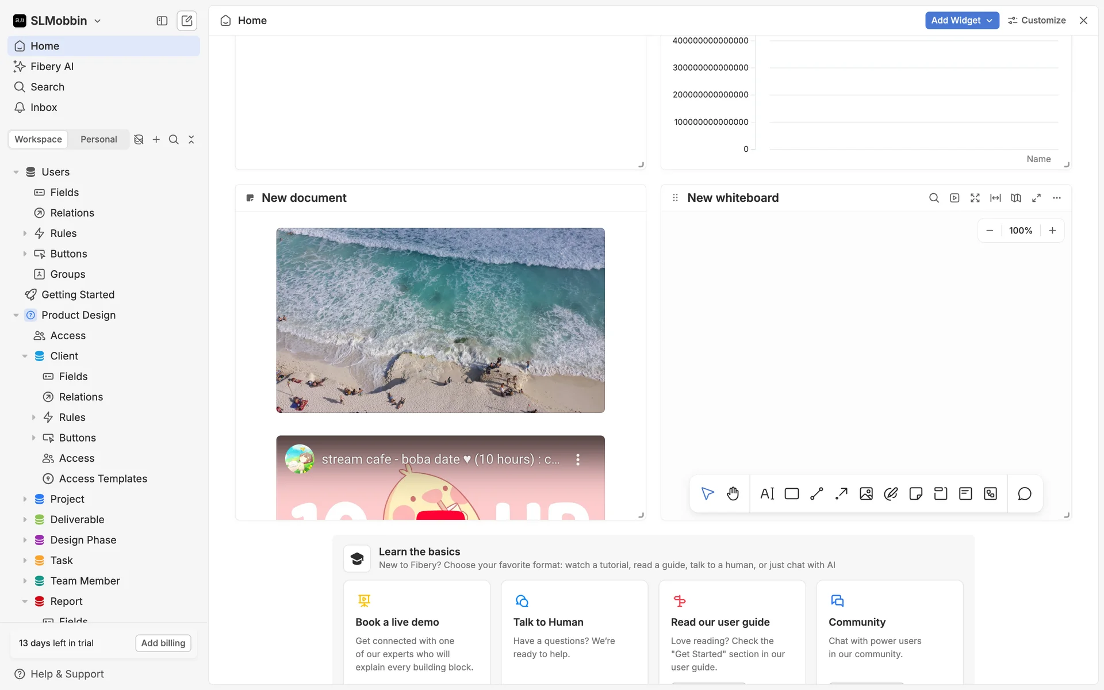Open the compose new item icon
The height and width of the screenshot is (690, 1104).
pyautogui.click(x=187, y=21)
